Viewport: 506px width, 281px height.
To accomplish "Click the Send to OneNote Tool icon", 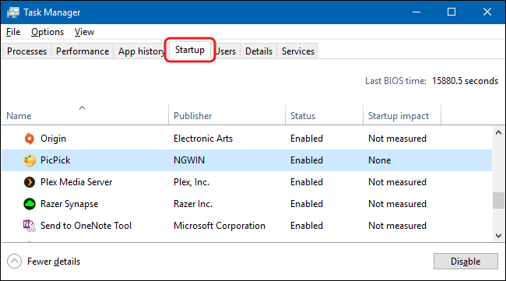I will (30, 226).
